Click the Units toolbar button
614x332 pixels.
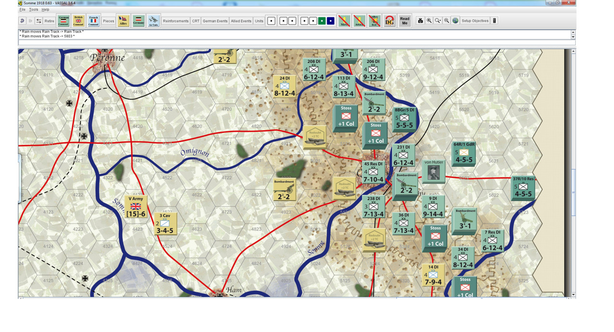coord(259,21)
